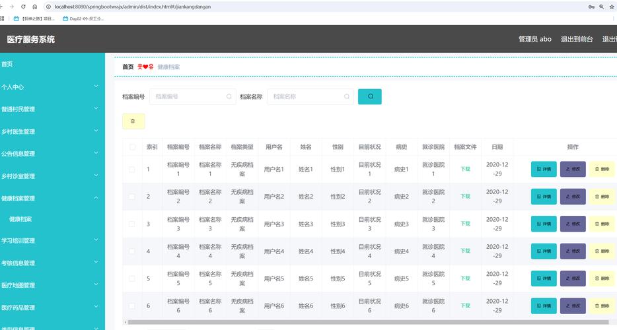Image resolution: width=617 pixels, height=330 pixels.
Task: Expand the 学习培训管理 sidebar menu
Action: pyautogui.click(x=52, y=240)
